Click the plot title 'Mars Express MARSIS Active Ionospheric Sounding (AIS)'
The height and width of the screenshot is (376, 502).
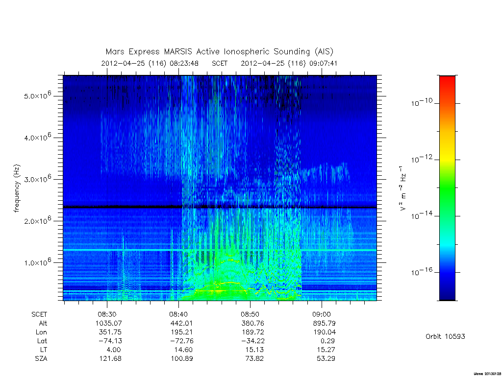click(219, 52)
